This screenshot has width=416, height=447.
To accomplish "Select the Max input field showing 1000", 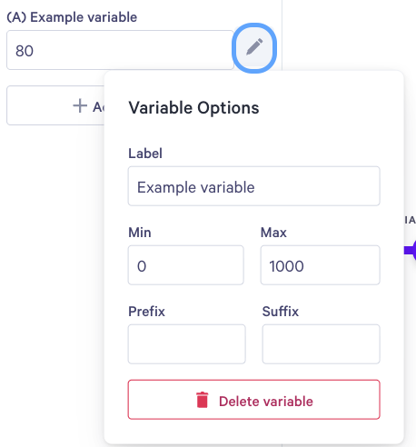I will (320, 265).
